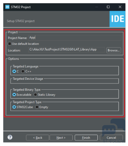The image size is (128, 146).
Task: Maximize the STM32 Project dialog
Action: tap(108, 7)
